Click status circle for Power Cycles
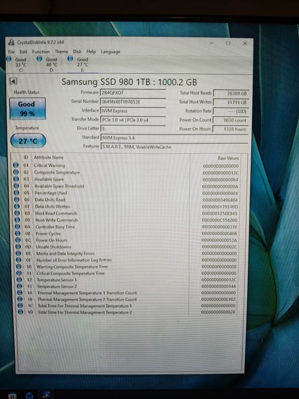The image size is (299, 399). [18, 233]
